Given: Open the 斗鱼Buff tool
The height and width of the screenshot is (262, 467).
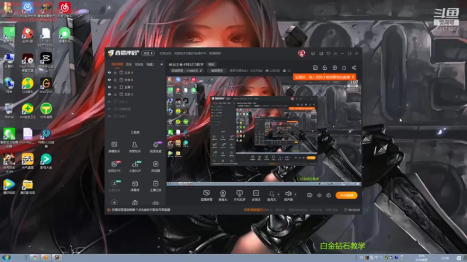Looking at the screenshot, I should coord(135,167).
